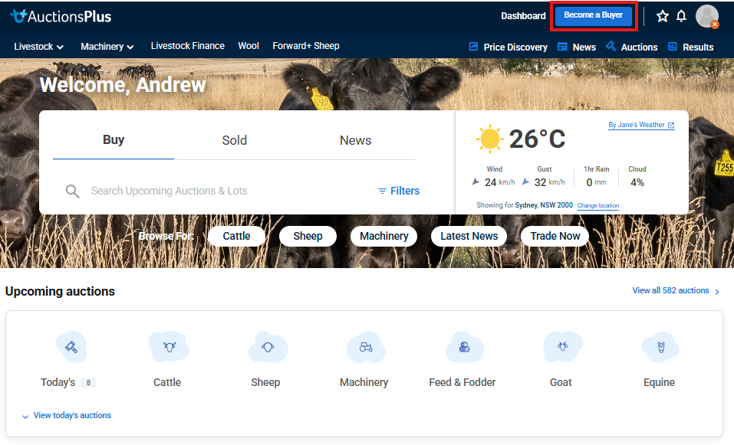The image size is (734, 445).
Task: Click the Filters lines icon
Action: [382, 191]
